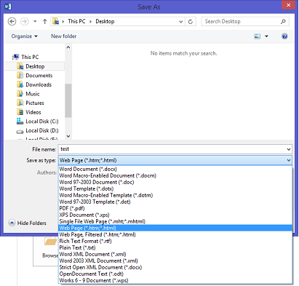Choose Works 6 - 9 Document (*.wps)
Image resolution: width=299 pixels, height=286 pixels.
click(175, 280)
